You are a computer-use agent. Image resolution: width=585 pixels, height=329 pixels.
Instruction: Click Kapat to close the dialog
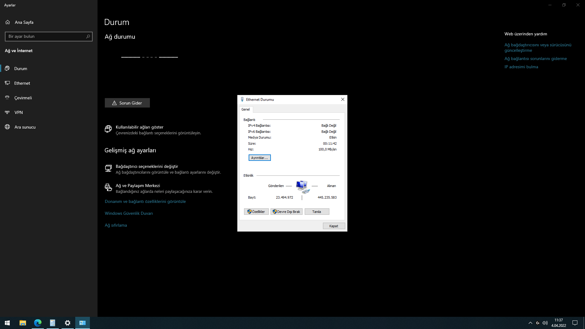coord(334,226)
